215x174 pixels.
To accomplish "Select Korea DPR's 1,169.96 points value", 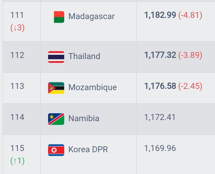I will 160,148.
